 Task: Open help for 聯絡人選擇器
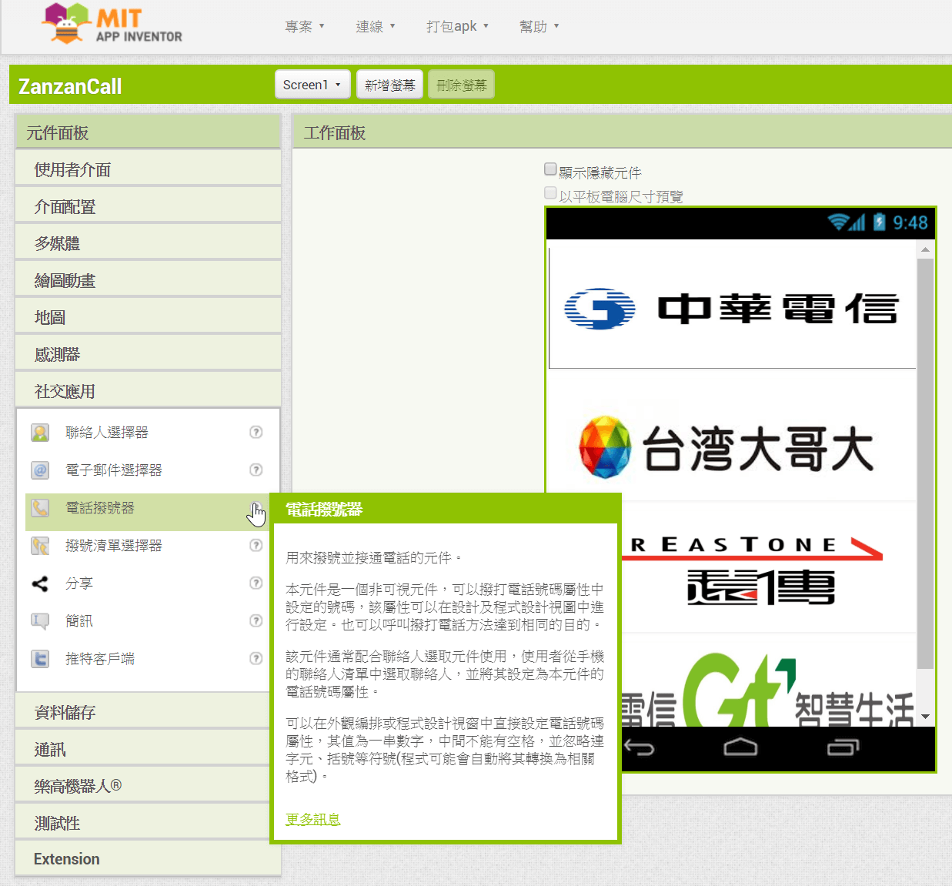[x=256, y=432]
